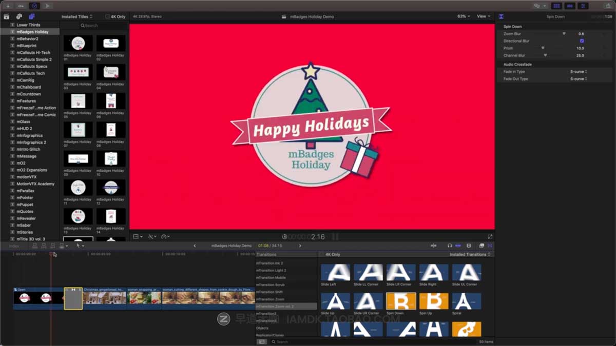Open the Select tool arrow dropdown
The width and height of the screenshot is (616, 346).
coord(80,246)
